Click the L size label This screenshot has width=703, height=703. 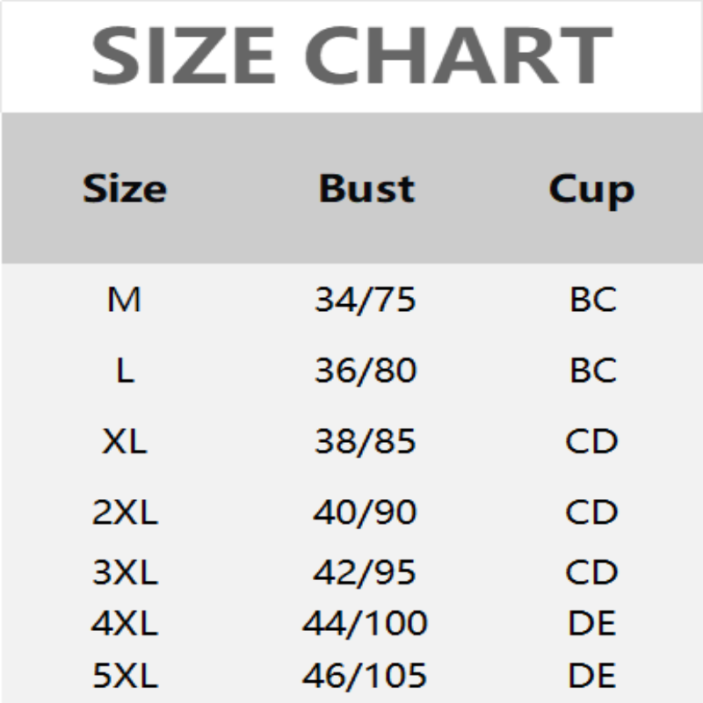click(124, 371)
